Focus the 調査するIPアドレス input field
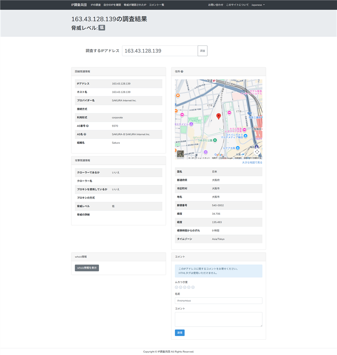Image resolution: width=337 pixels, height=355 pixels. pyautogui.click(x=160, y=51)
